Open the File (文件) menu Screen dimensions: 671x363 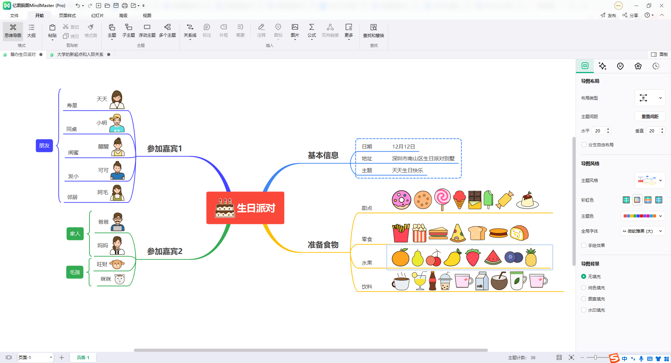coord(14,15)
